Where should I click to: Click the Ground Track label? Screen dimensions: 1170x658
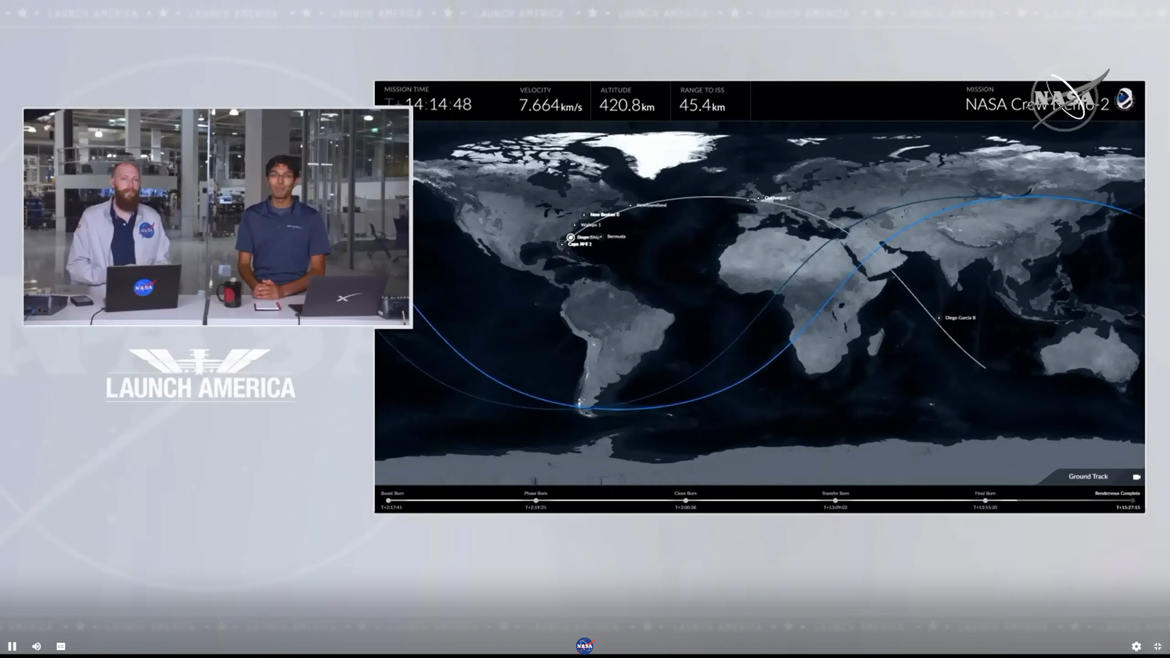[x=1088, y=476]
